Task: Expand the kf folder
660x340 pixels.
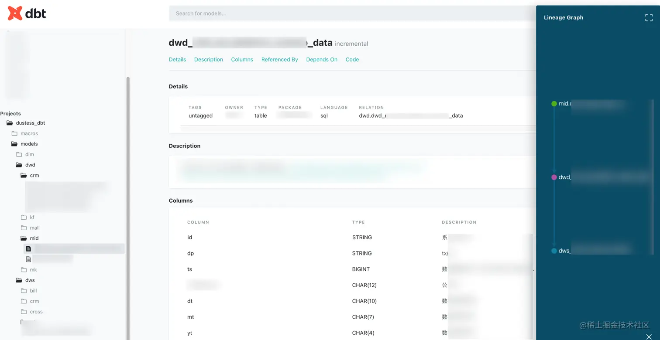Action: (27, 217)
